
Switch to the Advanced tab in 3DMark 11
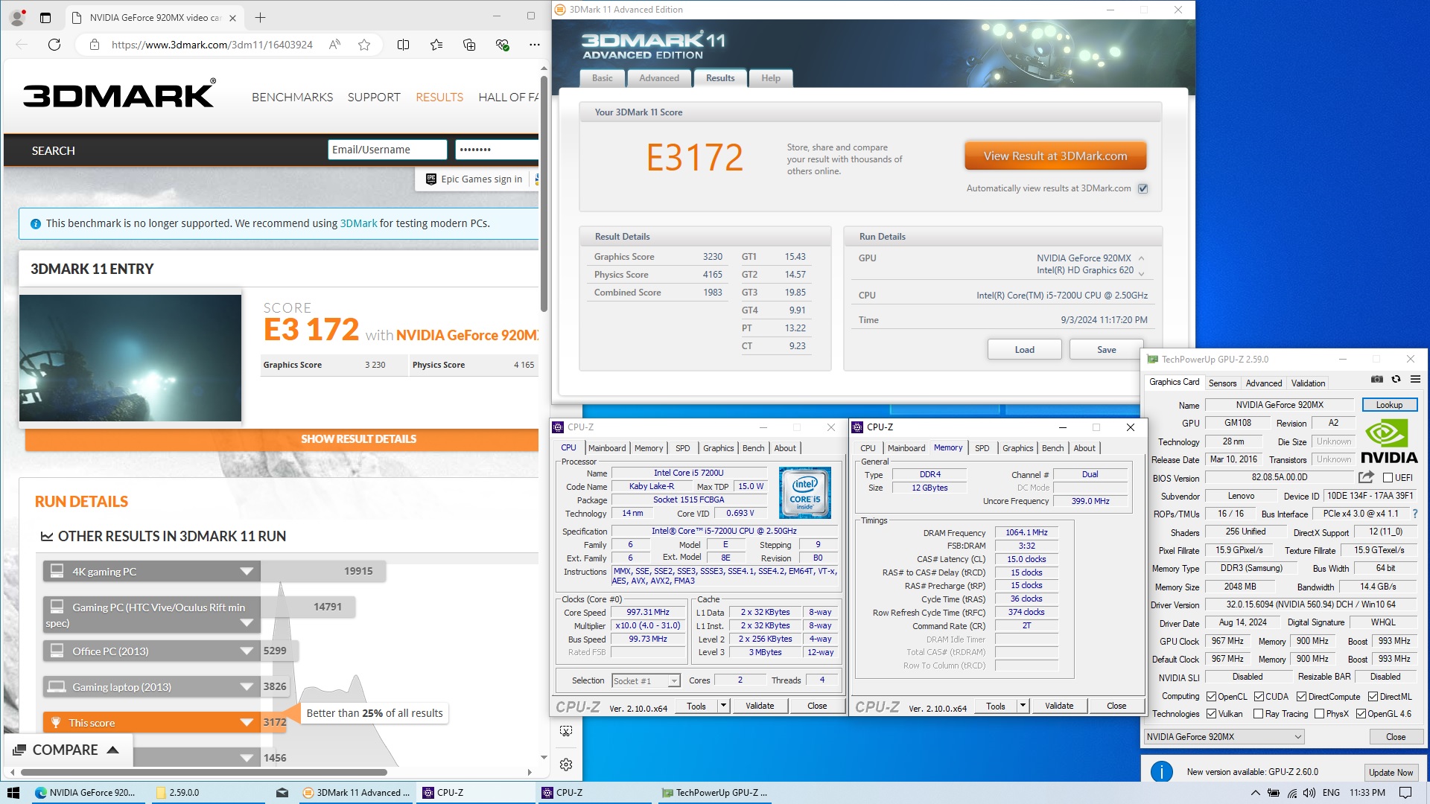(659, 78)
